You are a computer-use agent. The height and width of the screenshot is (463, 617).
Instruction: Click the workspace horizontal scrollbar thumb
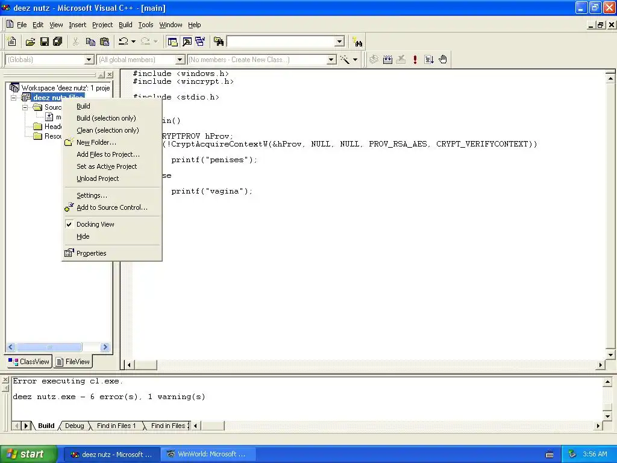pos(49,347)
